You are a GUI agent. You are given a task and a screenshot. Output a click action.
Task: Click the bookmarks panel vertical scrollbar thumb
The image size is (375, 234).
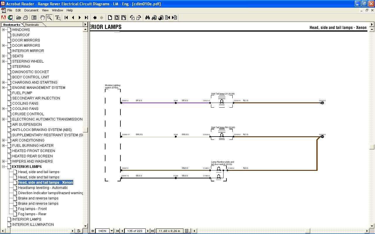click(86, 130)
